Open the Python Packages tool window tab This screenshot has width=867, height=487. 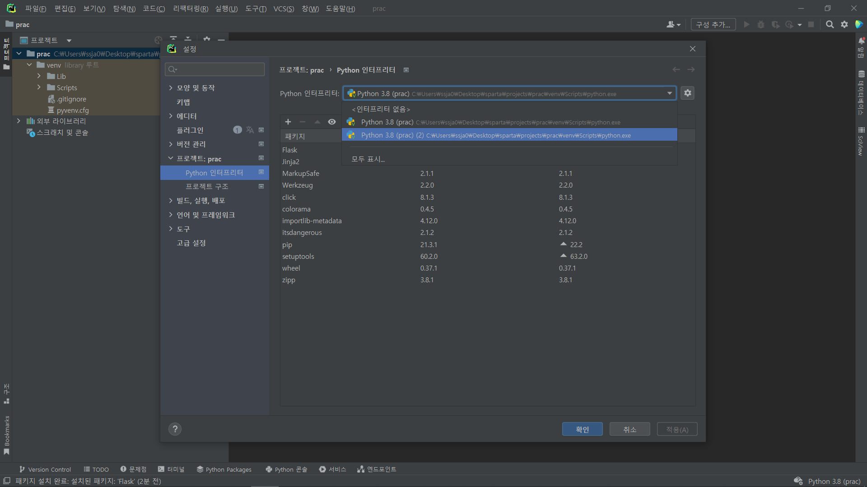pos(224,469)
